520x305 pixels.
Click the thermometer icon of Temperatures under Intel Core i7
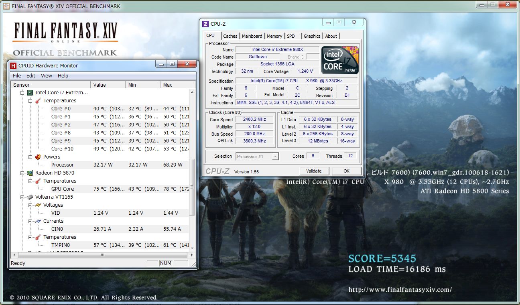pos(38,101)
